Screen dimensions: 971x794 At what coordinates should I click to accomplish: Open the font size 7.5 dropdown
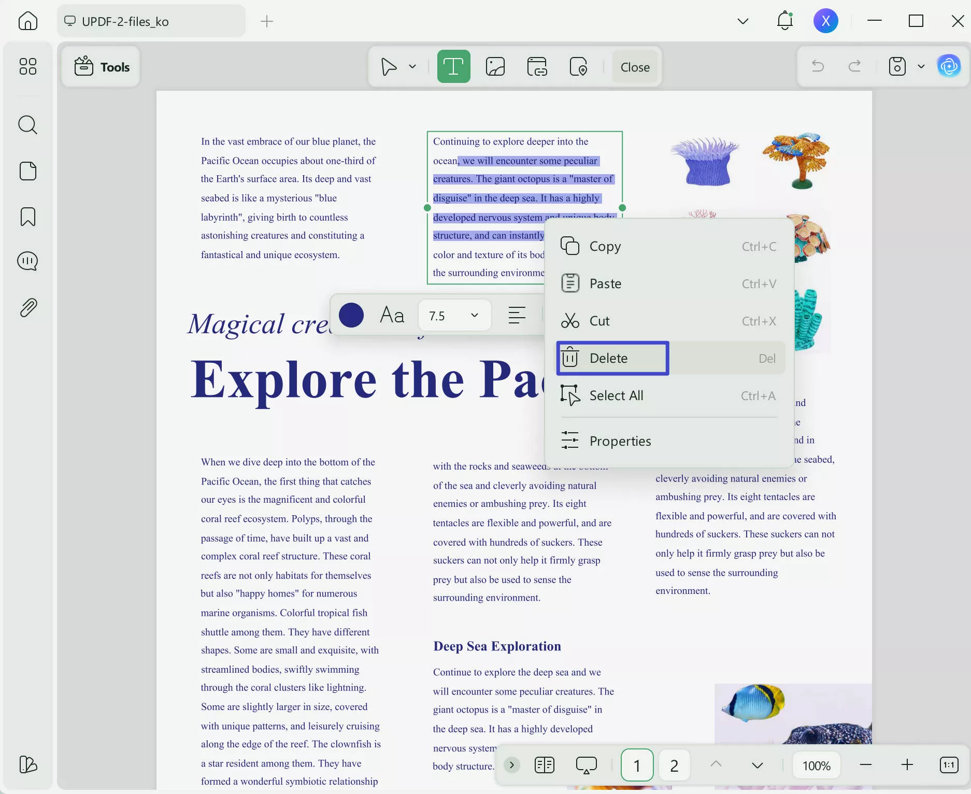[454, 315]
